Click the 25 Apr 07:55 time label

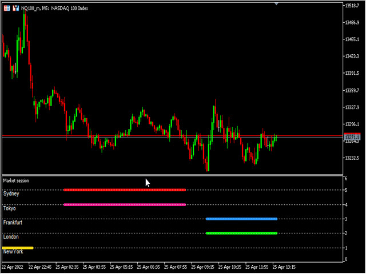tap(176, 267)
